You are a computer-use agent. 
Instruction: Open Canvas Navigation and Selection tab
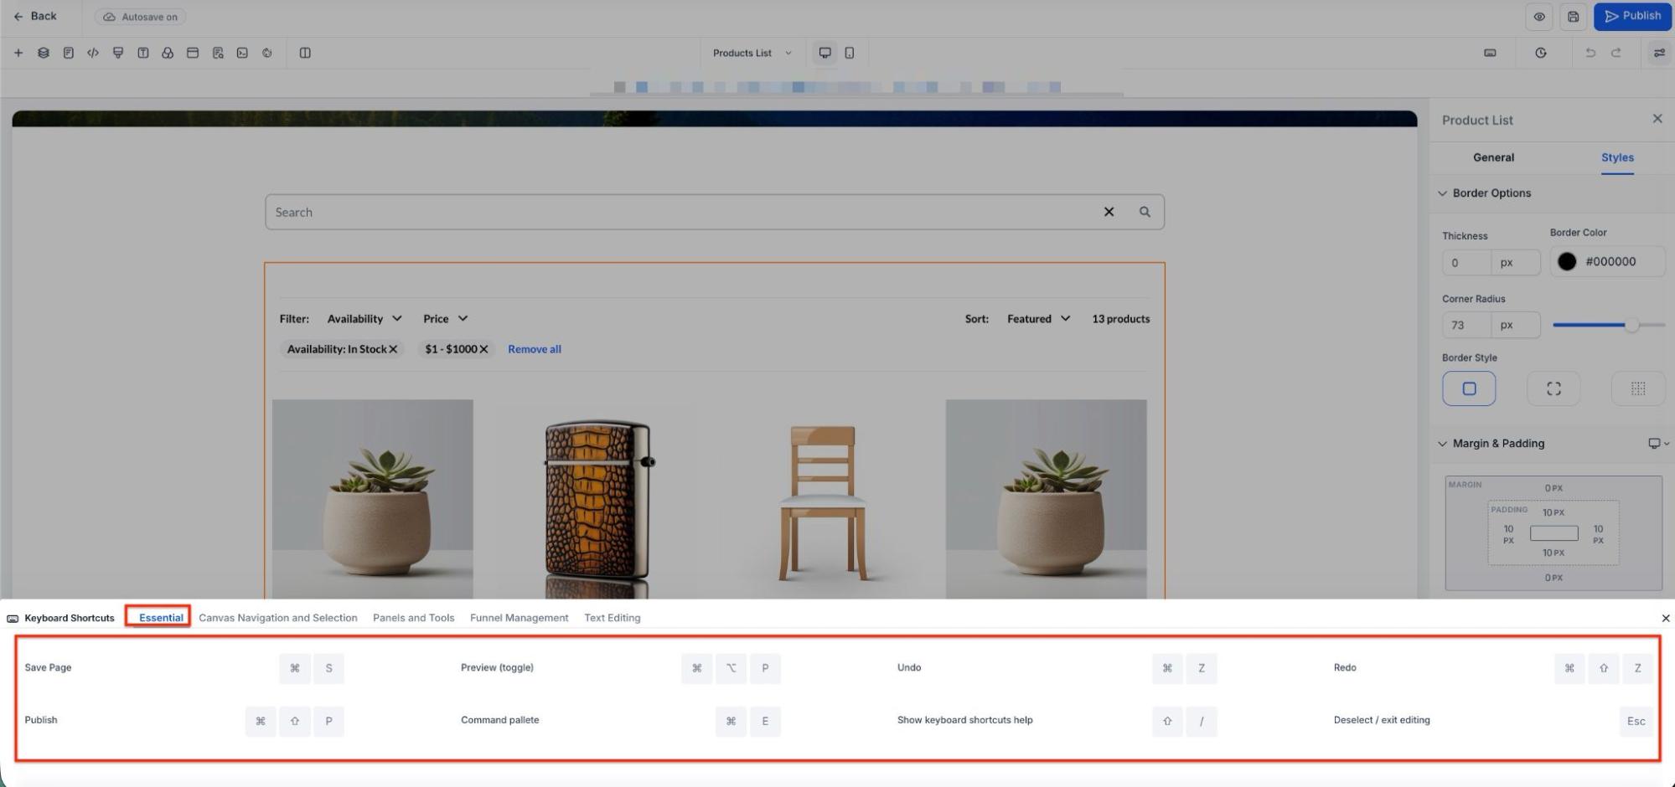point(277,618)
